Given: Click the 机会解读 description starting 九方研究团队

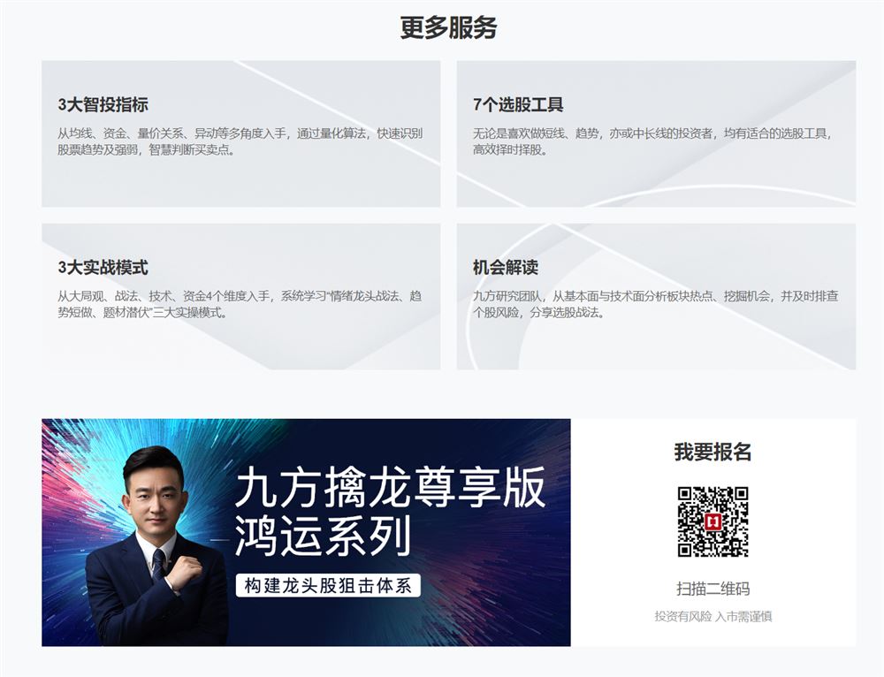Looking at the screenshot, I should (x=656, y=304).
